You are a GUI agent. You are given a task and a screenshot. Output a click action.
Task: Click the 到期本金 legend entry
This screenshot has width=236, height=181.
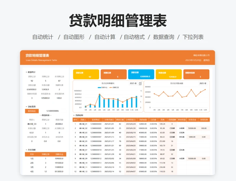[x=103, y=87]
